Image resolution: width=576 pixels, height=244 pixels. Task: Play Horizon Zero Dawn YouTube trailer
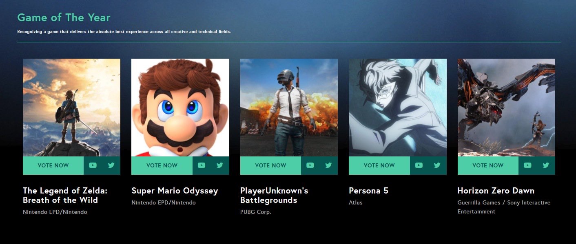click(527, 165)
